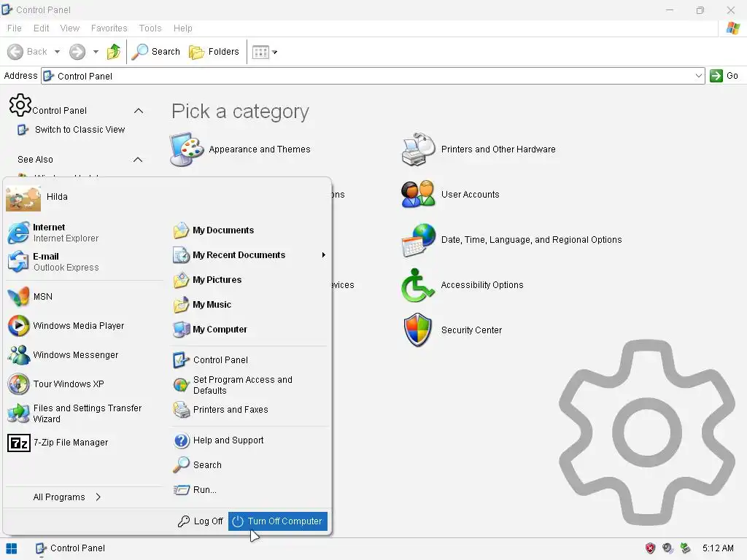Collapse the See Also section
Screen dimensions: 747x560
pos(138,160)
